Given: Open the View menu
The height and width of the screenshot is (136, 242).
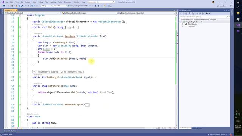Looking at the screenshot, I should click(17, 2).
